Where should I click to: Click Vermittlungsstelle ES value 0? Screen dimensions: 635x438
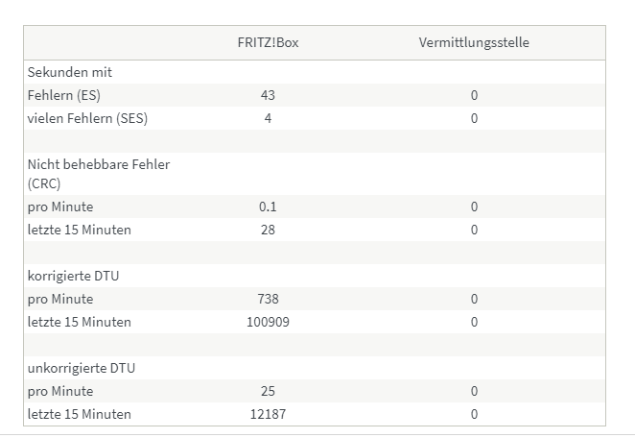[x=474, y=95]
